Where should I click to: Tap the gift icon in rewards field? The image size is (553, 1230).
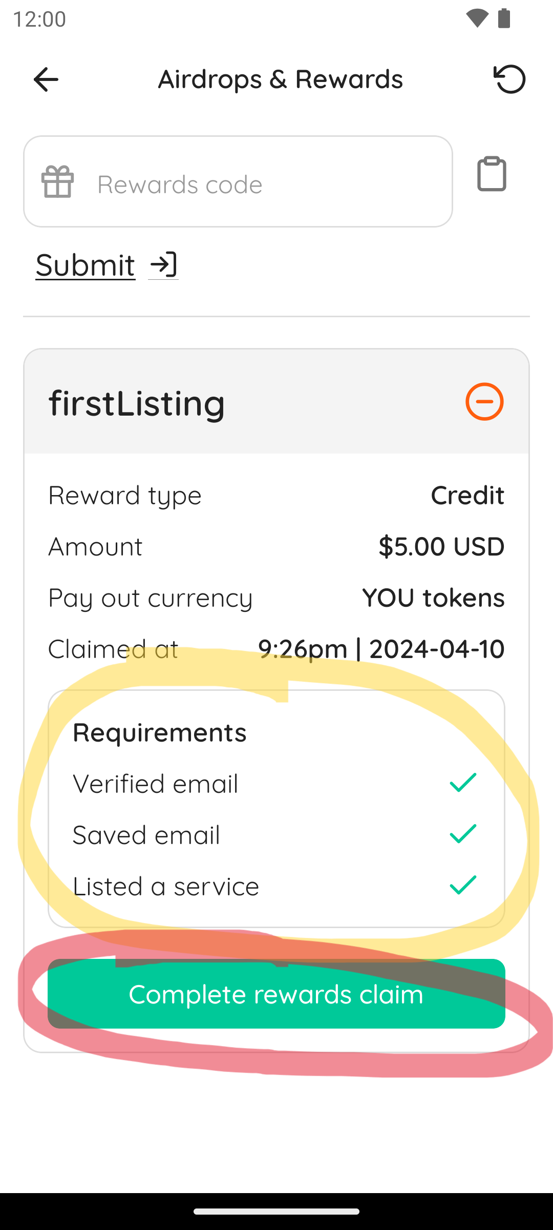[58, 181]
